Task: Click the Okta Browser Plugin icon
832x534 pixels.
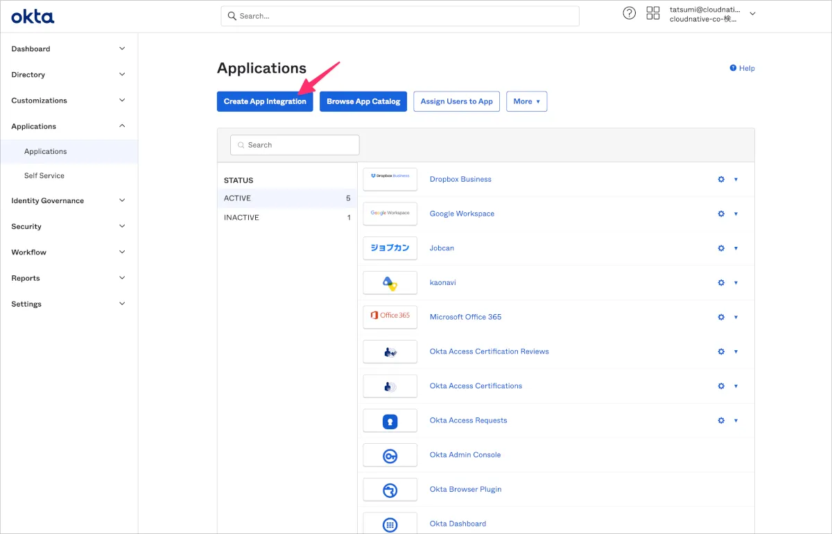Action: [390, 490]
